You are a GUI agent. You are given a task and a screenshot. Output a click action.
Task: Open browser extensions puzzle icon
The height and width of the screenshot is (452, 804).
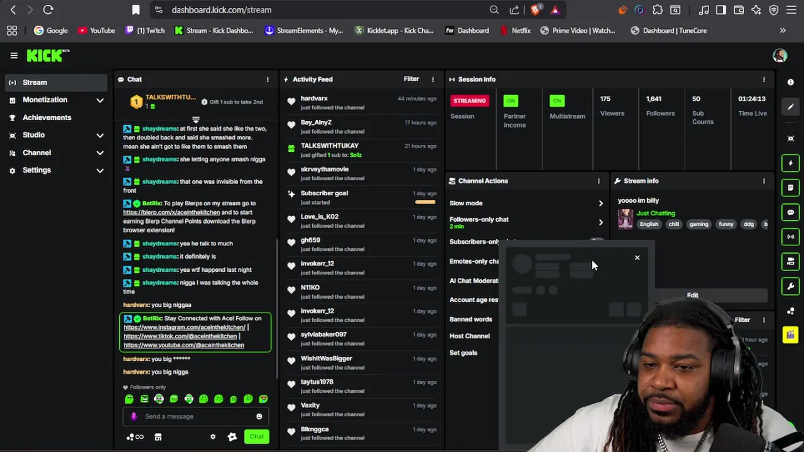[x=658, y=9]
